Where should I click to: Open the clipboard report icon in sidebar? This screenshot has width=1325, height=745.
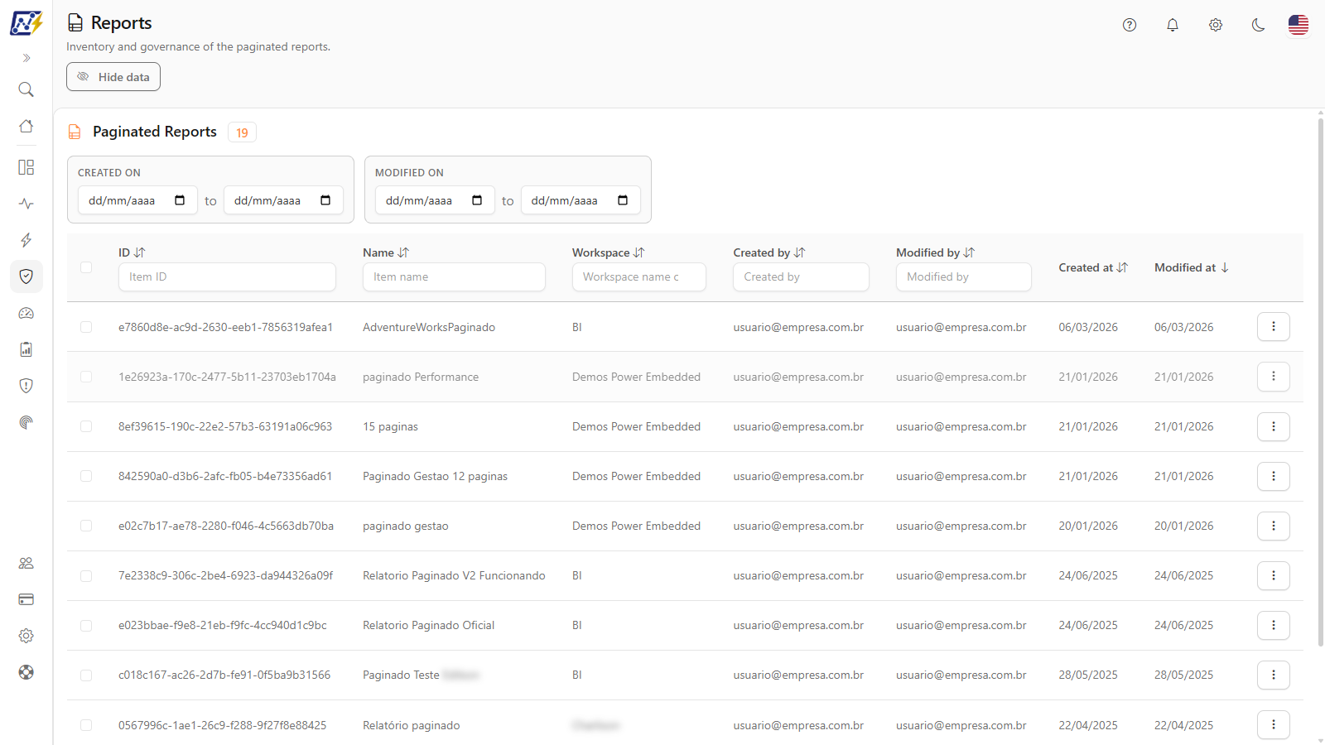click(26, 349)
